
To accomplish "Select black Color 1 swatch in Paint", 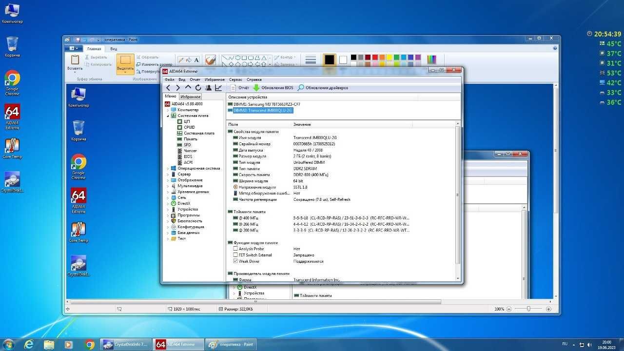I will click(330, 59).
